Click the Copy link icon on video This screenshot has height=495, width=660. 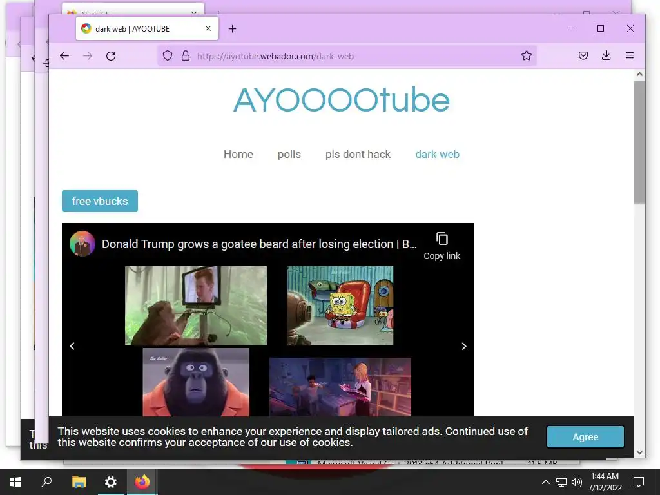click(442, 246)
